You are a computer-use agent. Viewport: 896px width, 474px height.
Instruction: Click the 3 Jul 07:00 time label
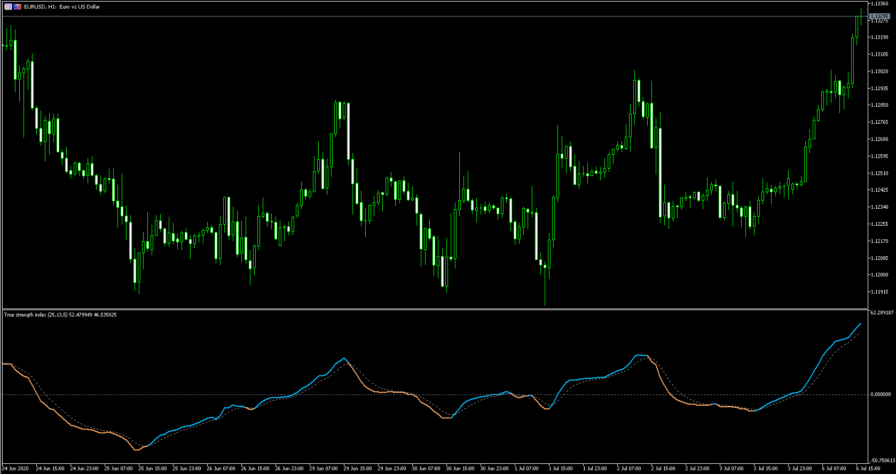(x=731, y=469)
